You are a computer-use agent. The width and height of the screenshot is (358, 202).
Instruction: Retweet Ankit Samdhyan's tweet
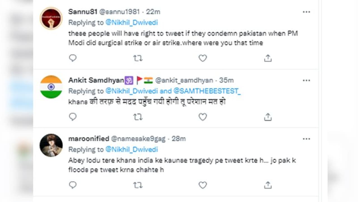pos(138,117)
